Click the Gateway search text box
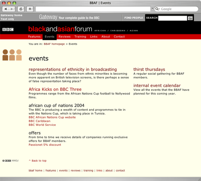Viewport: 201px width, 181px height. (x=172, y=18)
